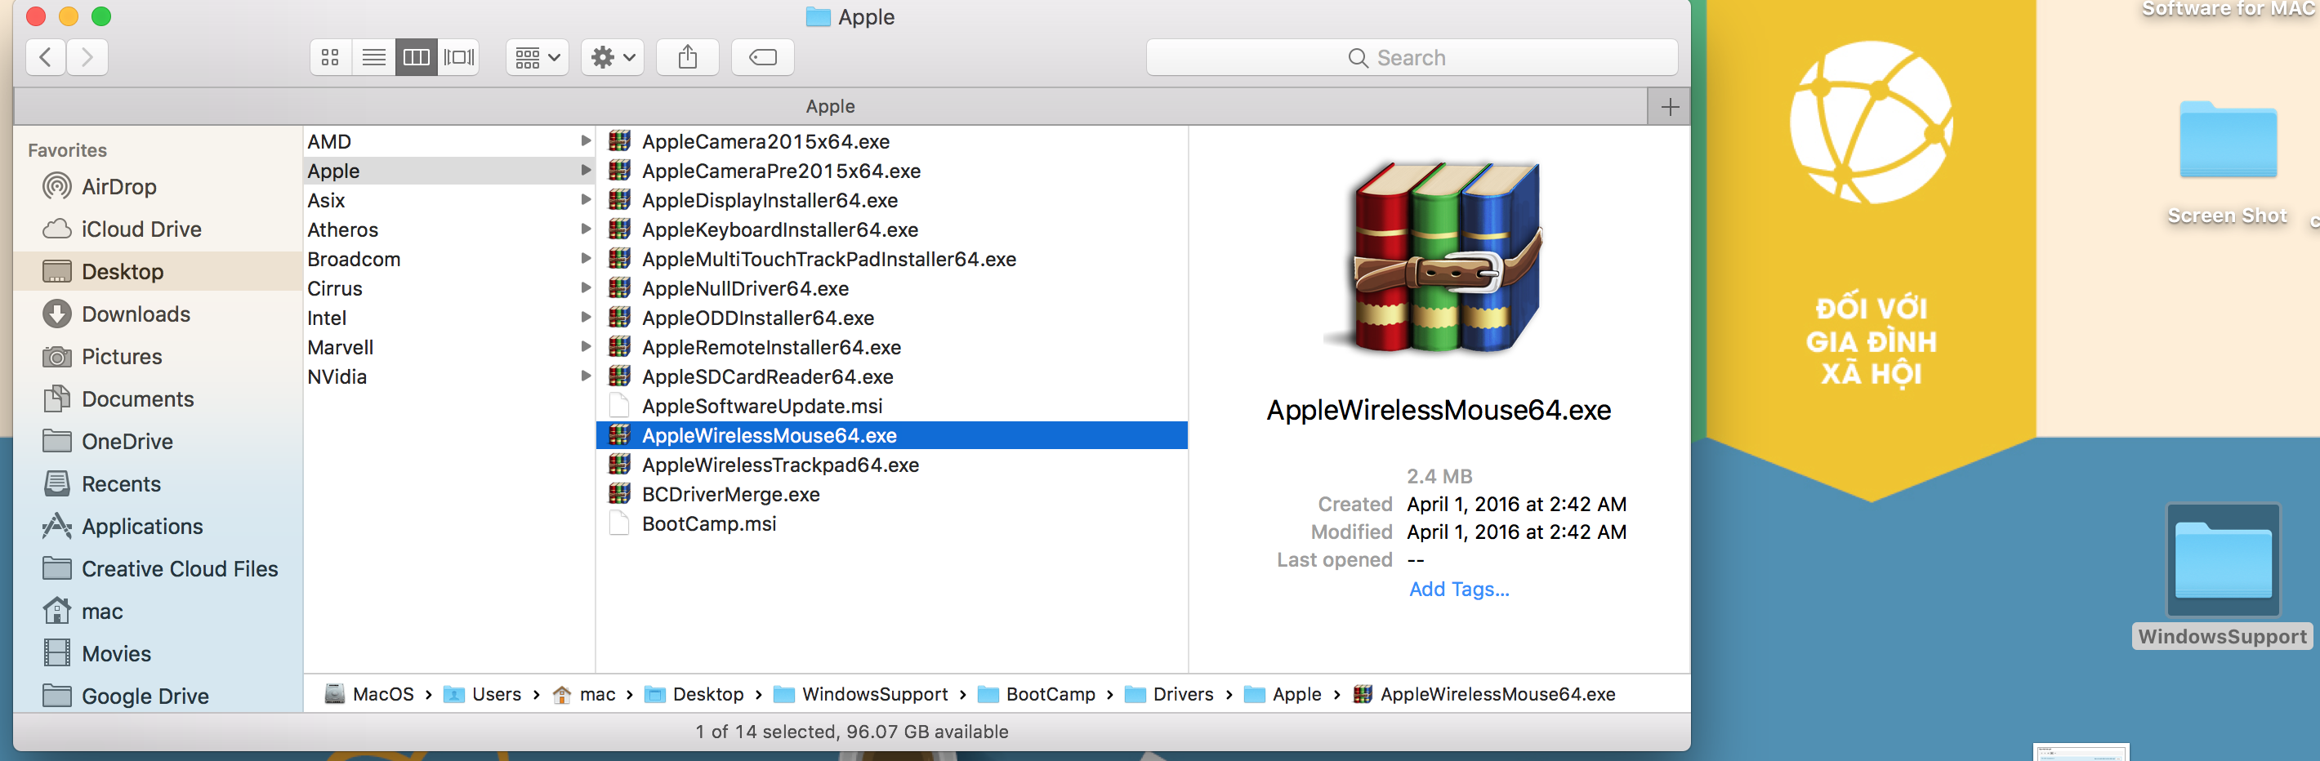This screenshot has height=761, width=2320.
Task: Switch Finder to icon view
Action: point(331,58)
